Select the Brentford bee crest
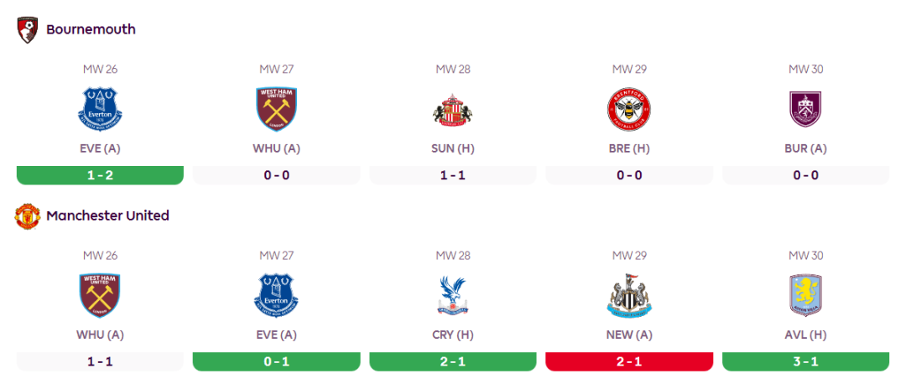The width and height of the screenshot is (906, 384). pyautogui.click(x=629, y=110)
